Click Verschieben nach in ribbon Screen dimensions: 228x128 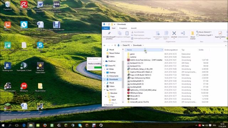157,36
